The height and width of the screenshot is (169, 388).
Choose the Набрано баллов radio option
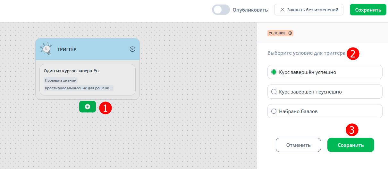325,111
